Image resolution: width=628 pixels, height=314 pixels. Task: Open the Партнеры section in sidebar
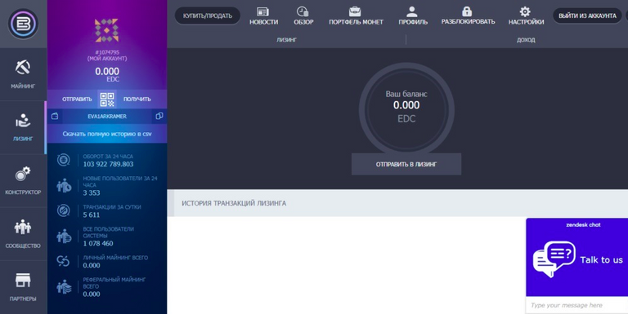[x=23, y=287]
